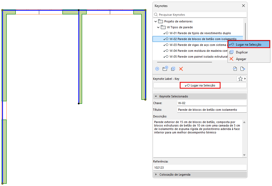
Task: Click the blue center vertical wall
Action: click(79, 57)
